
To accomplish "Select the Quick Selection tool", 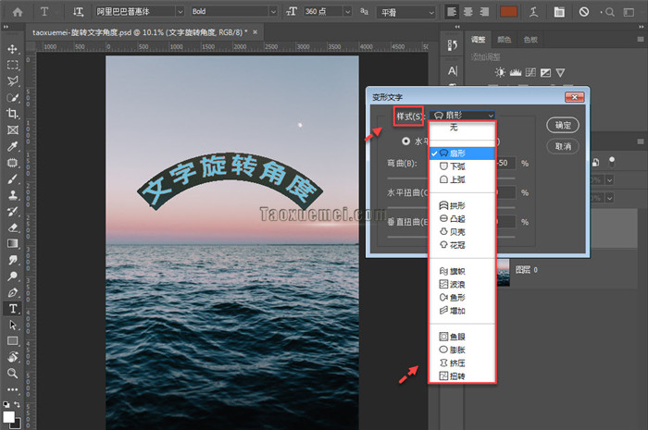I will pos(12,98).
